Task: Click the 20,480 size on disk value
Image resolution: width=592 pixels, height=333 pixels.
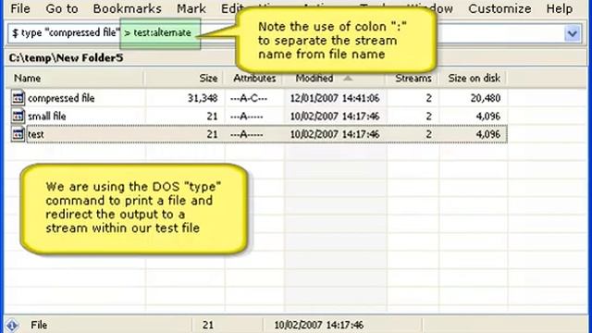Action: [x=486, y=98]
